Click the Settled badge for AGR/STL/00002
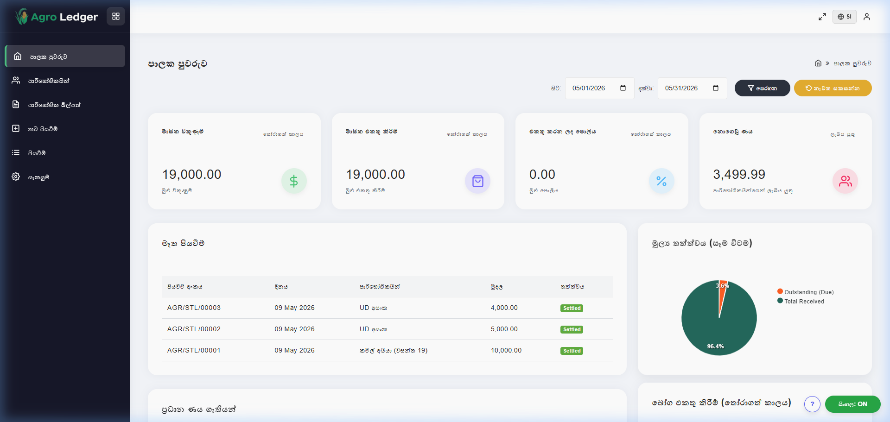Image resolution: width=890 pixels, height=422 pixels. [572, 329]
